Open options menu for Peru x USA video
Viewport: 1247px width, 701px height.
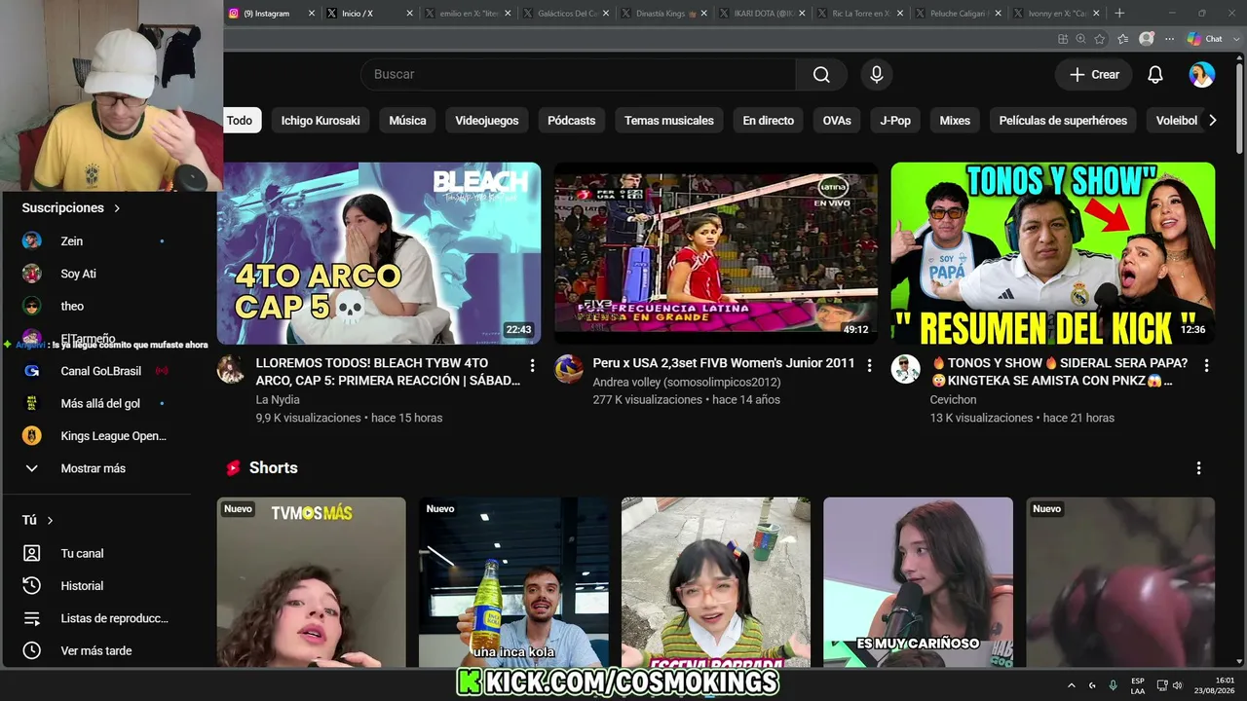(x=869, y=365)
